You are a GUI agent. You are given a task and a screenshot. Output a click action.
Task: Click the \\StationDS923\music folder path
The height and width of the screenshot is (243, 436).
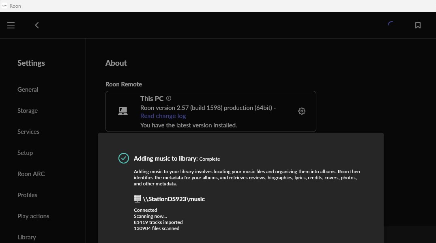click(x=174, y=199)
